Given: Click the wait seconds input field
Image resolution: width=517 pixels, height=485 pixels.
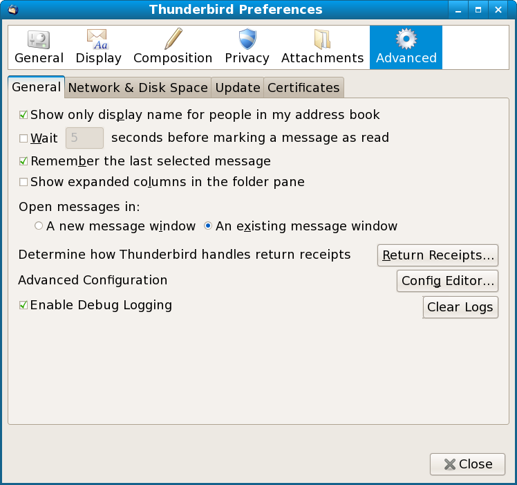Looking at the screenshot, I should 85,138.
